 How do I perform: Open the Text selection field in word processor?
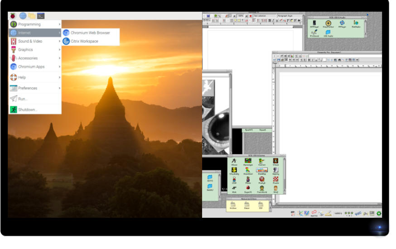tap(265, 16)
